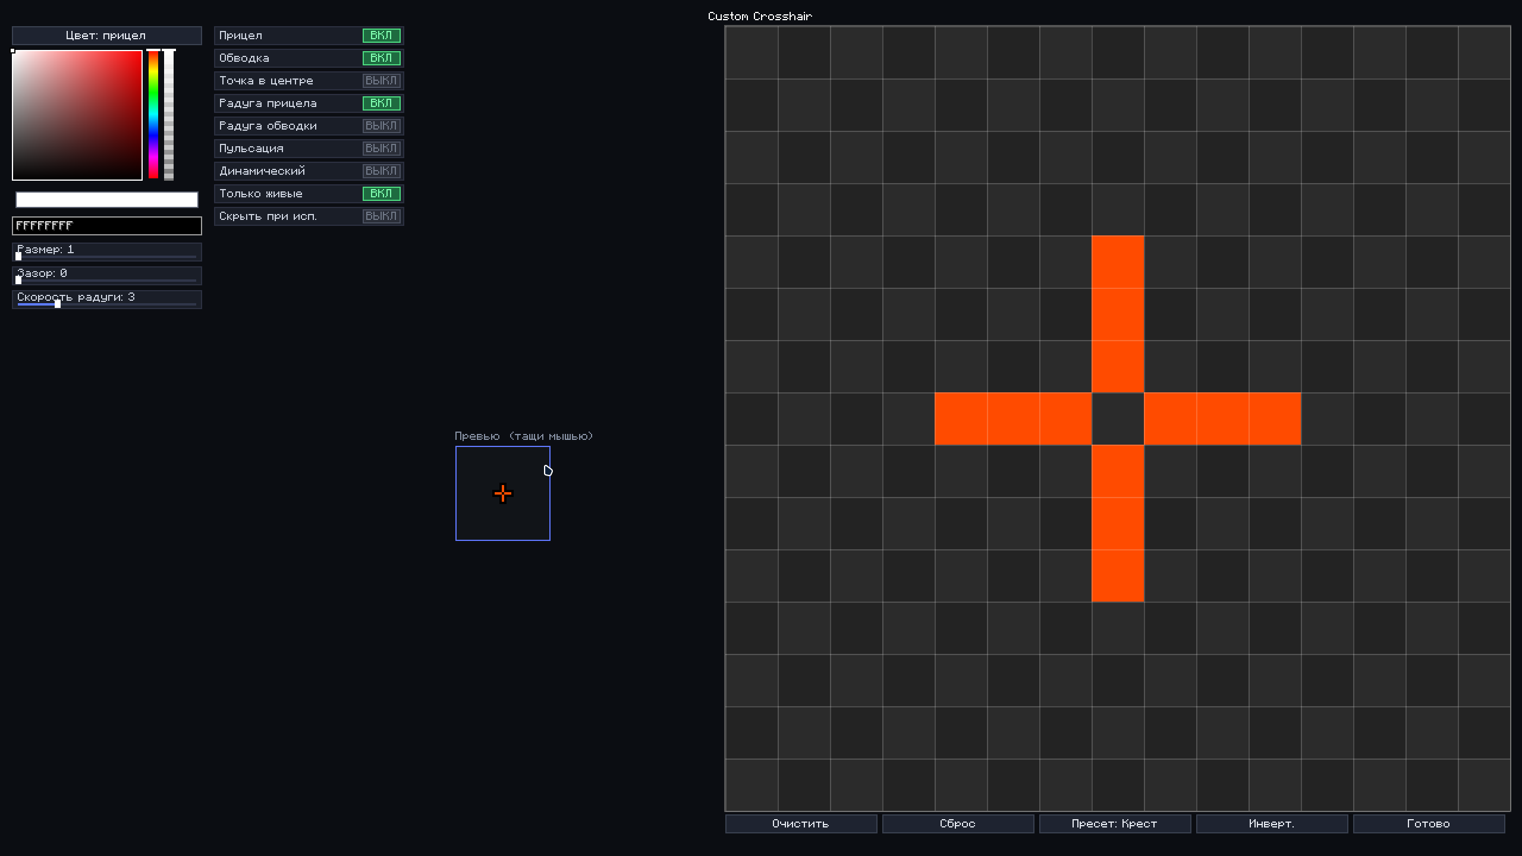This screenshot has height=856, width=1522.
Task: Click the leftmost orange cell of the cross
Action: coord(961,419)
